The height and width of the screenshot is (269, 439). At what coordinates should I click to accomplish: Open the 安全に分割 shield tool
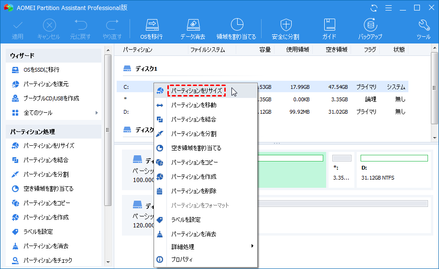point(285,29)
